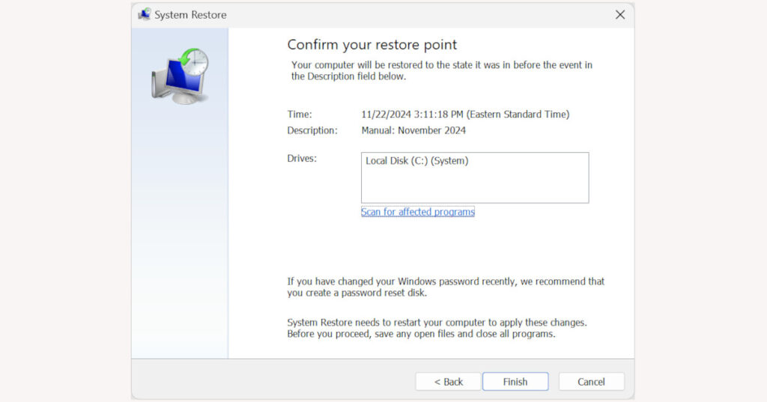
Task: Click the Description: field label
Action: 312,130
